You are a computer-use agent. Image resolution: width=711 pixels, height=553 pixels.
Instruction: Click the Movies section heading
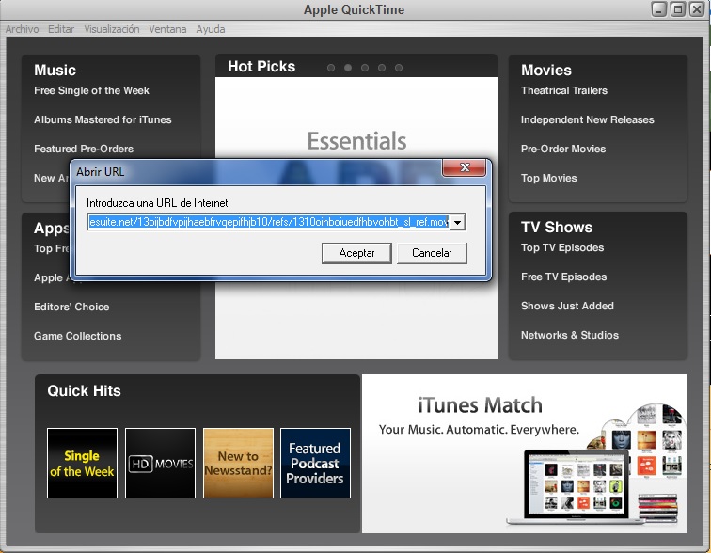pos(545,71)
